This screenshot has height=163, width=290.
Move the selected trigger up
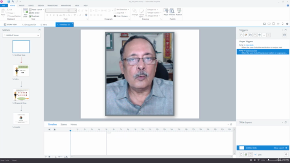tap(264, 35)
